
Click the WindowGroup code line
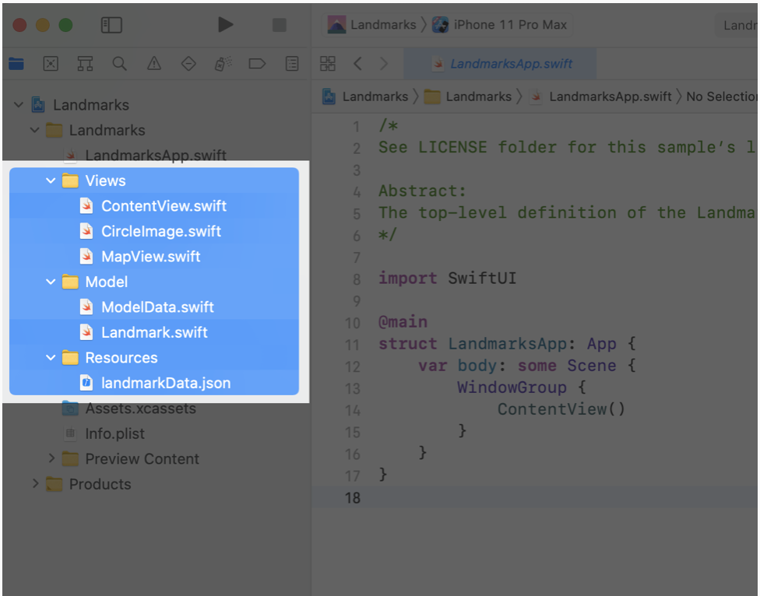[x=522, y=387]
